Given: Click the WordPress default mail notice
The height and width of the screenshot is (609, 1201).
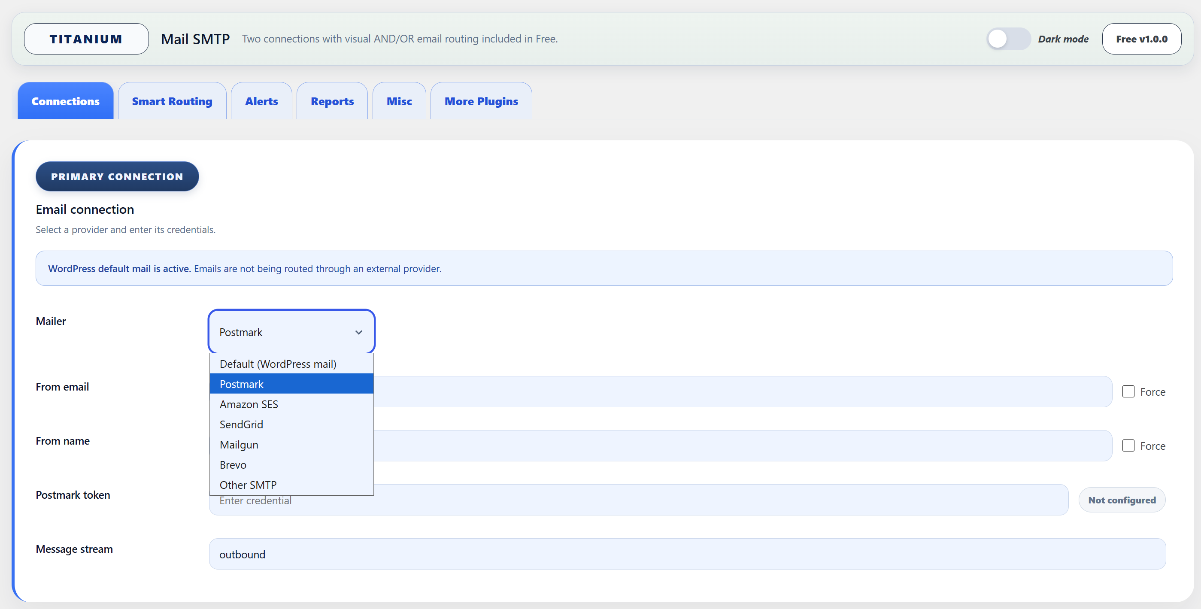Looking at the screenshot, I should click(x=604, y=268).
